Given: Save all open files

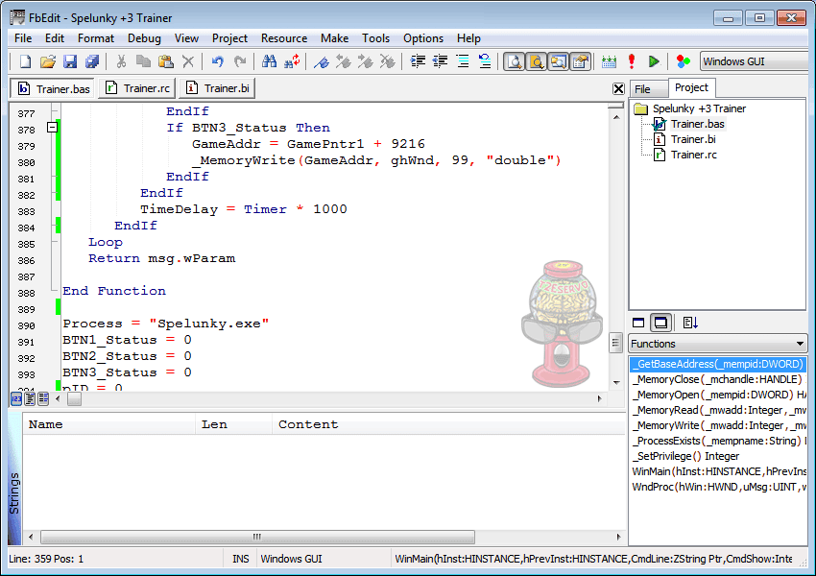Looking at the screenshot, I should click(x=91, y=60).
